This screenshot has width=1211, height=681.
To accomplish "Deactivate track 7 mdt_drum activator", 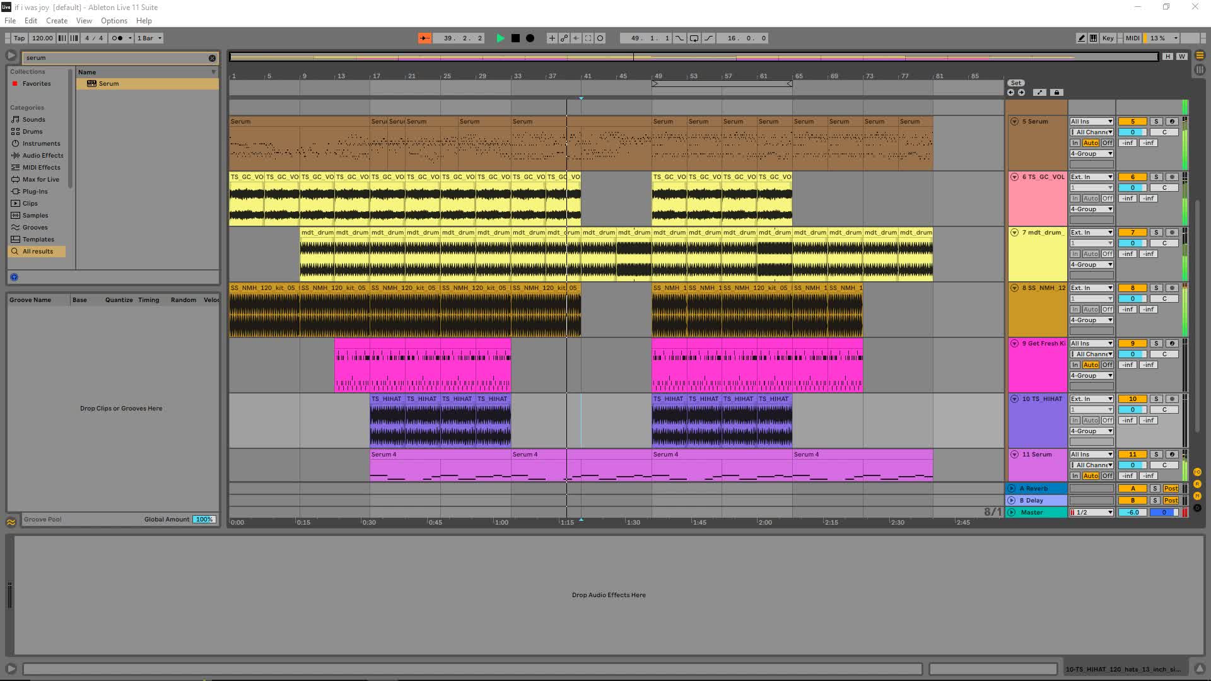I will click(1132, 233).
